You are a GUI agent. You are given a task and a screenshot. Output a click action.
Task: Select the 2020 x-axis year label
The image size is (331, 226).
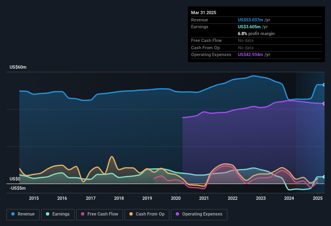pos(176,198)
